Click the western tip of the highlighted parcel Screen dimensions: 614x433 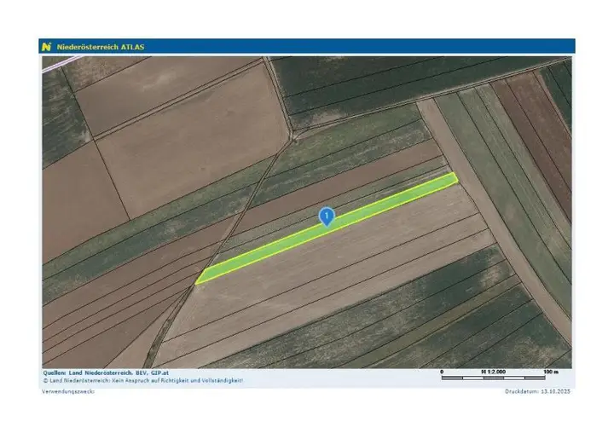click(200, 280)
